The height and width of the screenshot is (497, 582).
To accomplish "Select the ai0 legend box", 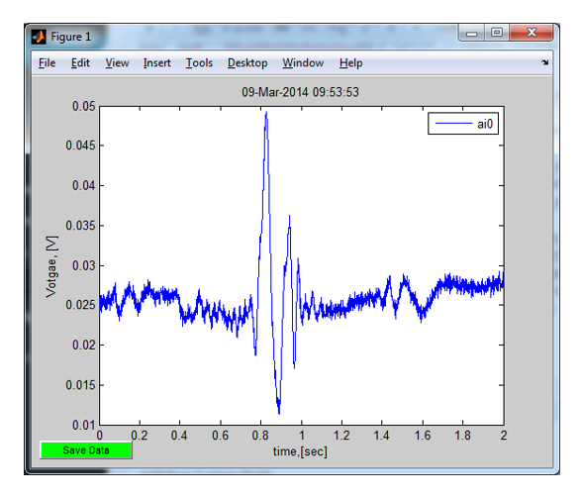I will [x=463, y=124].
